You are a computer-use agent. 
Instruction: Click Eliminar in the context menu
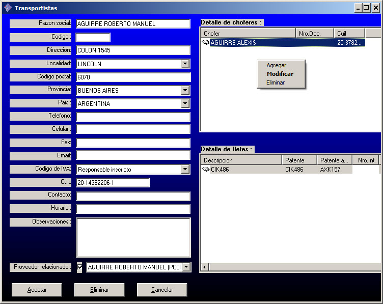276,82
